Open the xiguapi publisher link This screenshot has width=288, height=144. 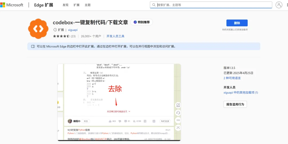tap(73, 30)
